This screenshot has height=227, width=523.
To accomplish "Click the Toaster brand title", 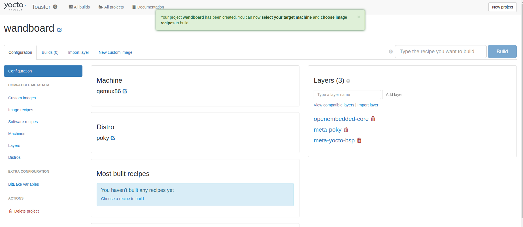I will 41,7.
